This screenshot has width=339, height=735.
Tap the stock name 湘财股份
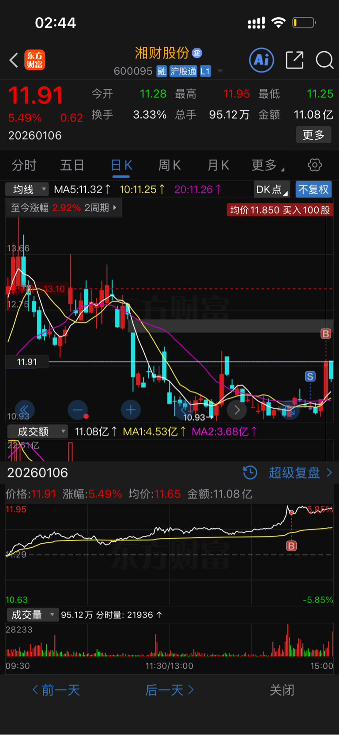(162, 53)
